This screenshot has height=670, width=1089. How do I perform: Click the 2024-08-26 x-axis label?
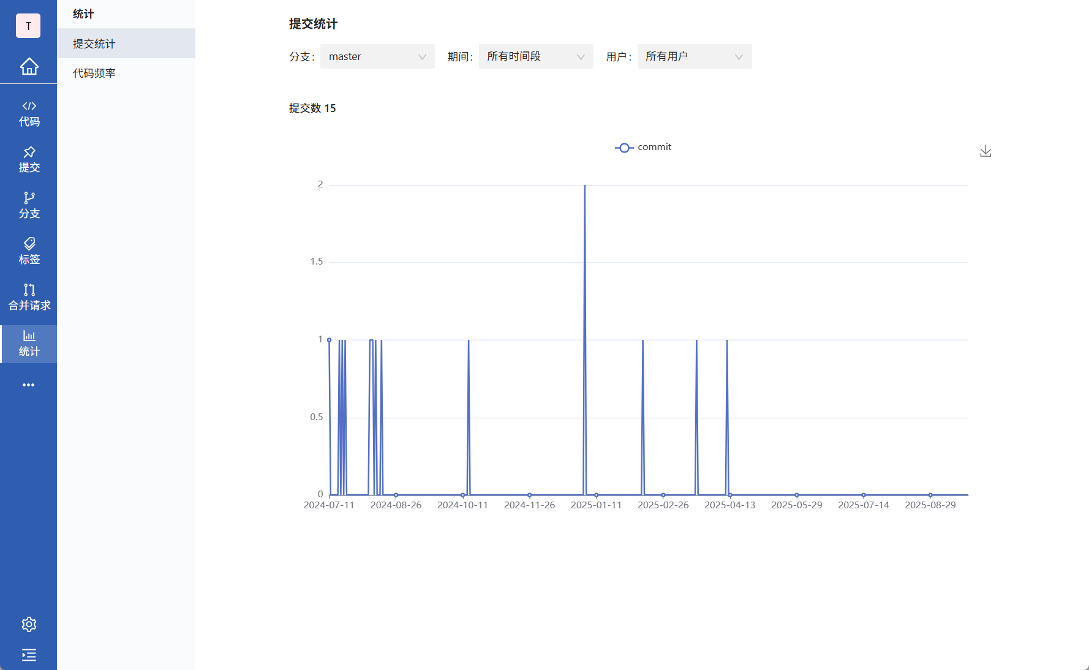pos(396,505)
